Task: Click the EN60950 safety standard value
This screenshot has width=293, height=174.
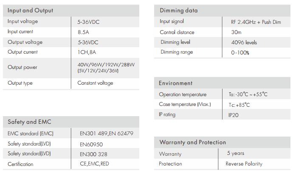Action: (x=91, y=144)
